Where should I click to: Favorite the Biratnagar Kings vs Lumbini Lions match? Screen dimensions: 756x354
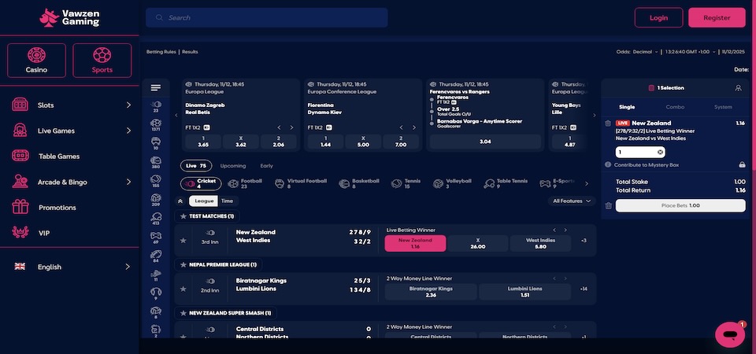pos(183,289)
